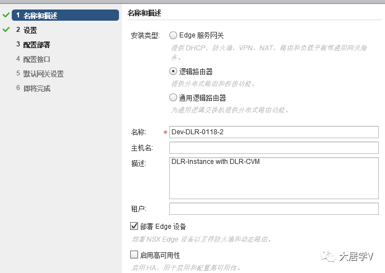Click the 安装类型 label

pyautogui.click(x=145, y=36)
